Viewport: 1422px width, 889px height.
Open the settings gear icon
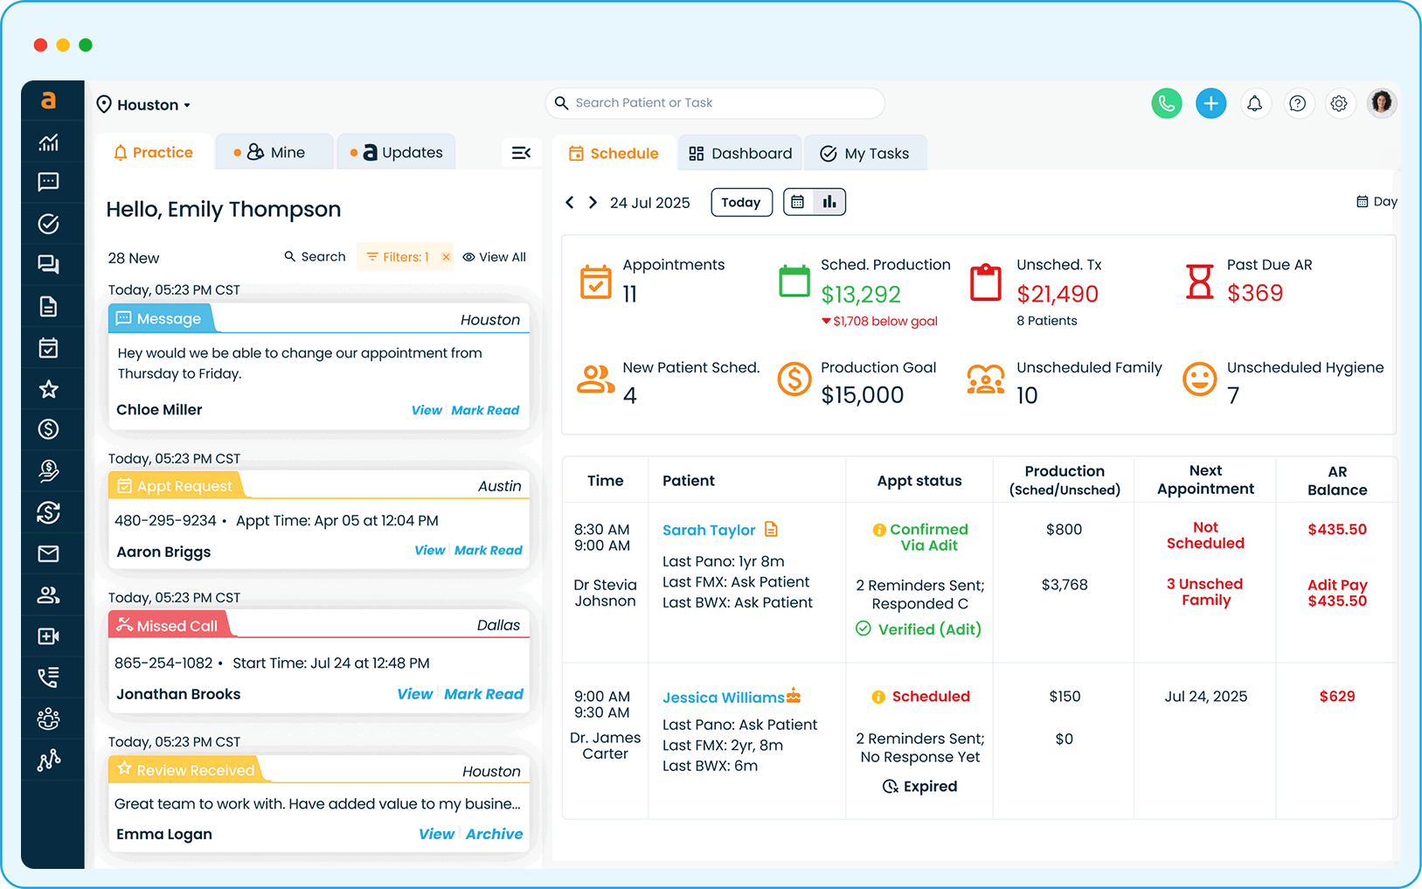(x=1338, y=104)
